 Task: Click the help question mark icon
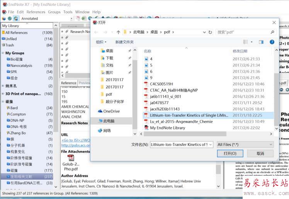pyautogui.click(x=272, y=42)
